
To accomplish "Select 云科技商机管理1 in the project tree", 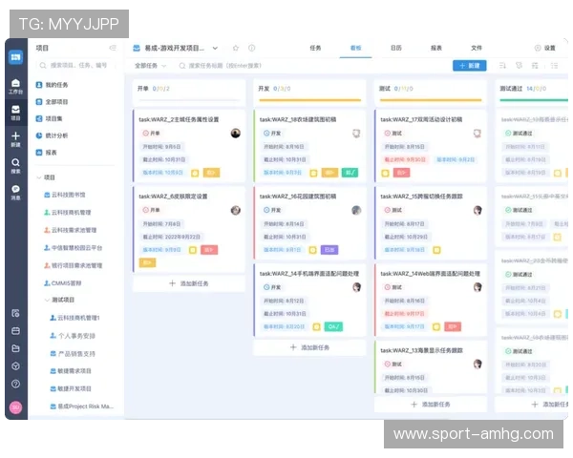I will point(74,318).
